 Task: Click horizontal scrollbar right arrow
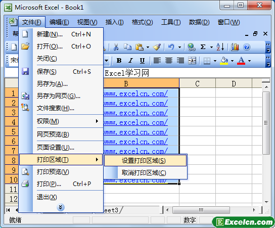(254, 210)
